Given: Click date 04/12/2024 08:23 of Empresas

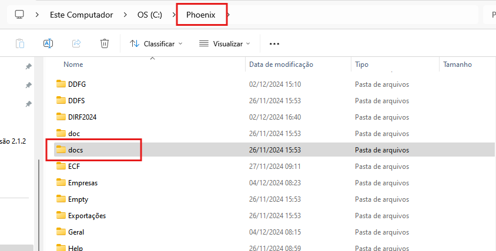Looking at the screenshot, I should click(275, 183).
